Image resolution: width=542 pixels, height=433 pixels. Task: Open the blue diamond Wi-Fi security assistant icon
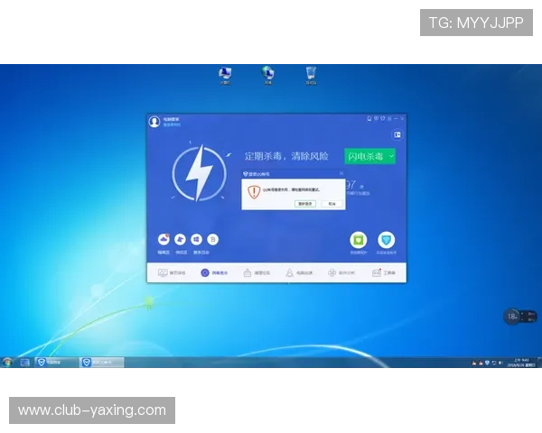(x=386, y=240)
